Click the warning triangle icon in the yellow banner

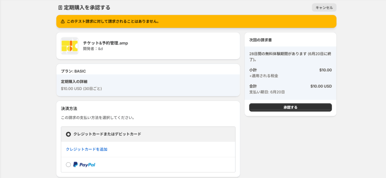pos(63,21)
